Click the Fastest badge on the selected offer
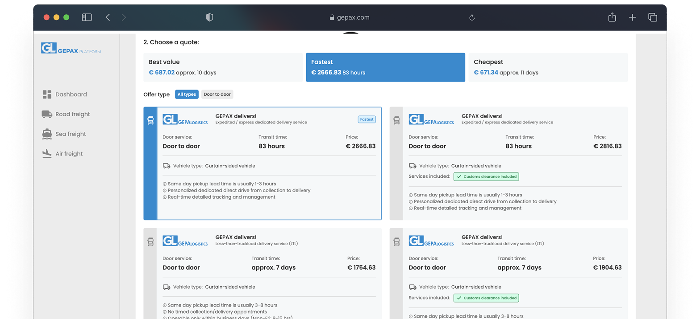 click(x=367, y=119)
